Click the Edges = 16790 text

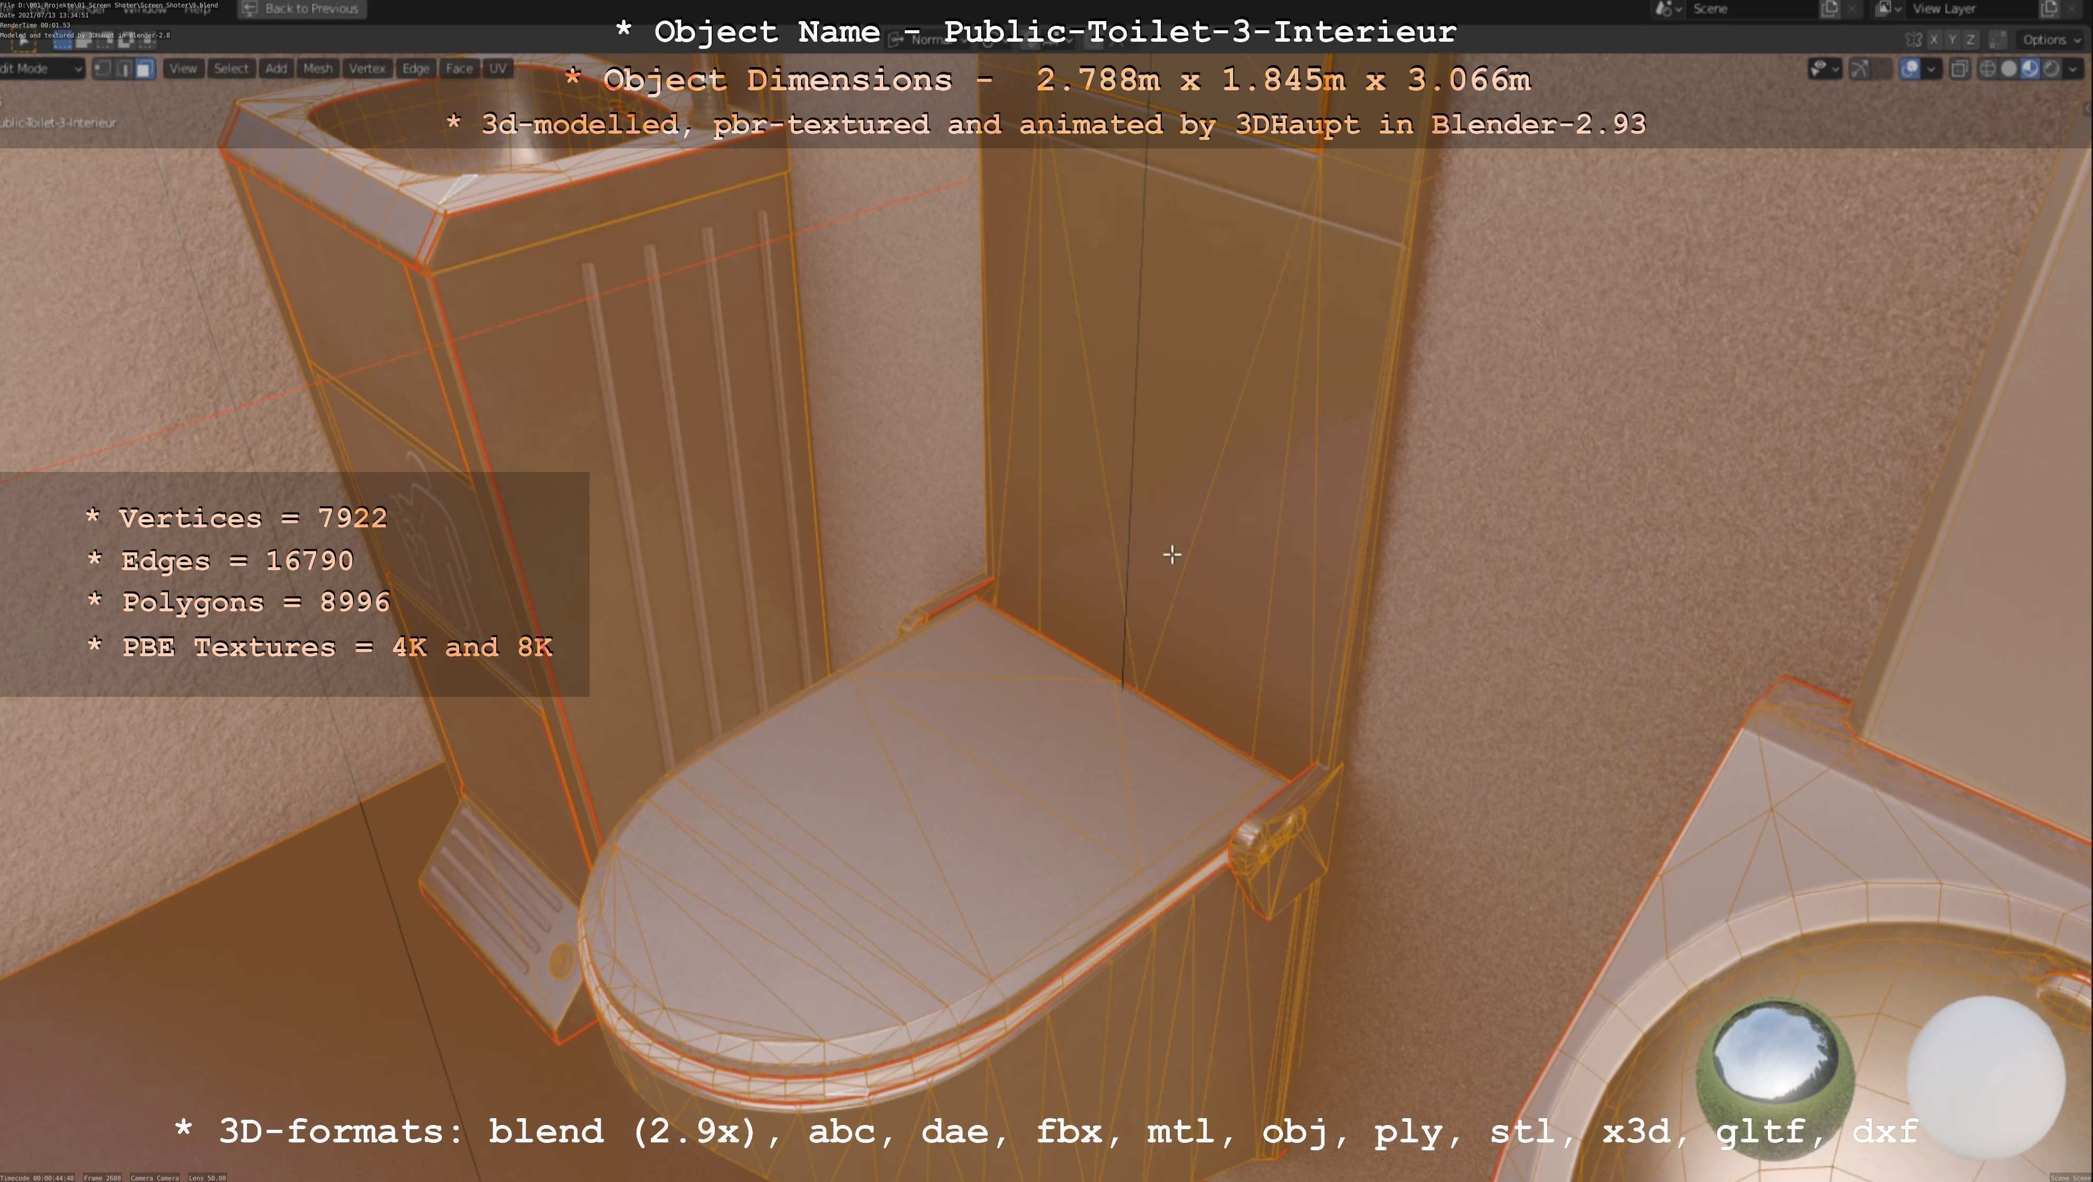click(220, 561)
